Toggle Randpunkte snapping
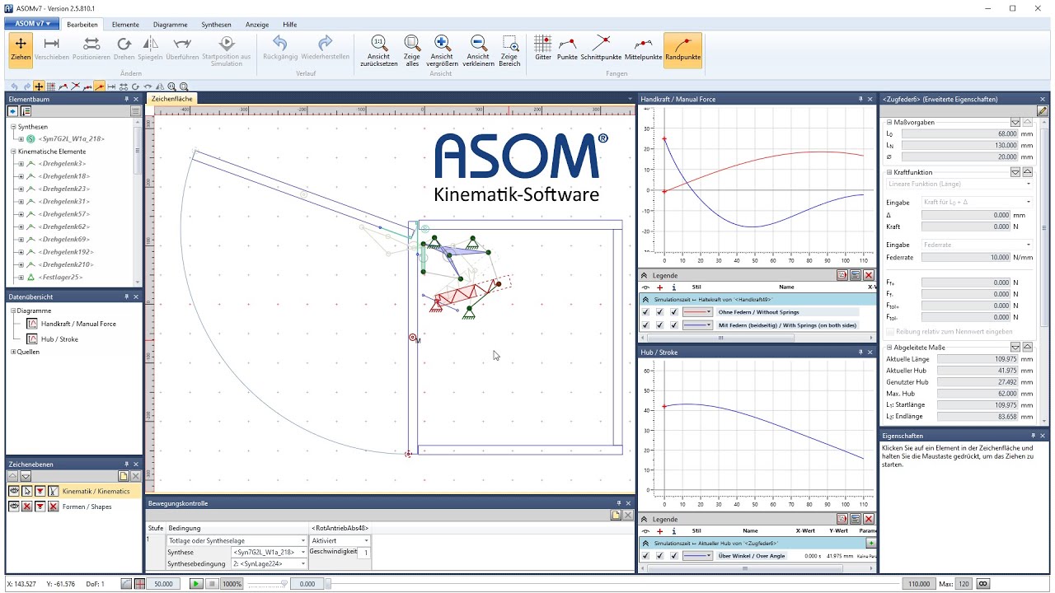This screenshot has width=1055, height=593. pyautogui.click(x=682, y=49)
